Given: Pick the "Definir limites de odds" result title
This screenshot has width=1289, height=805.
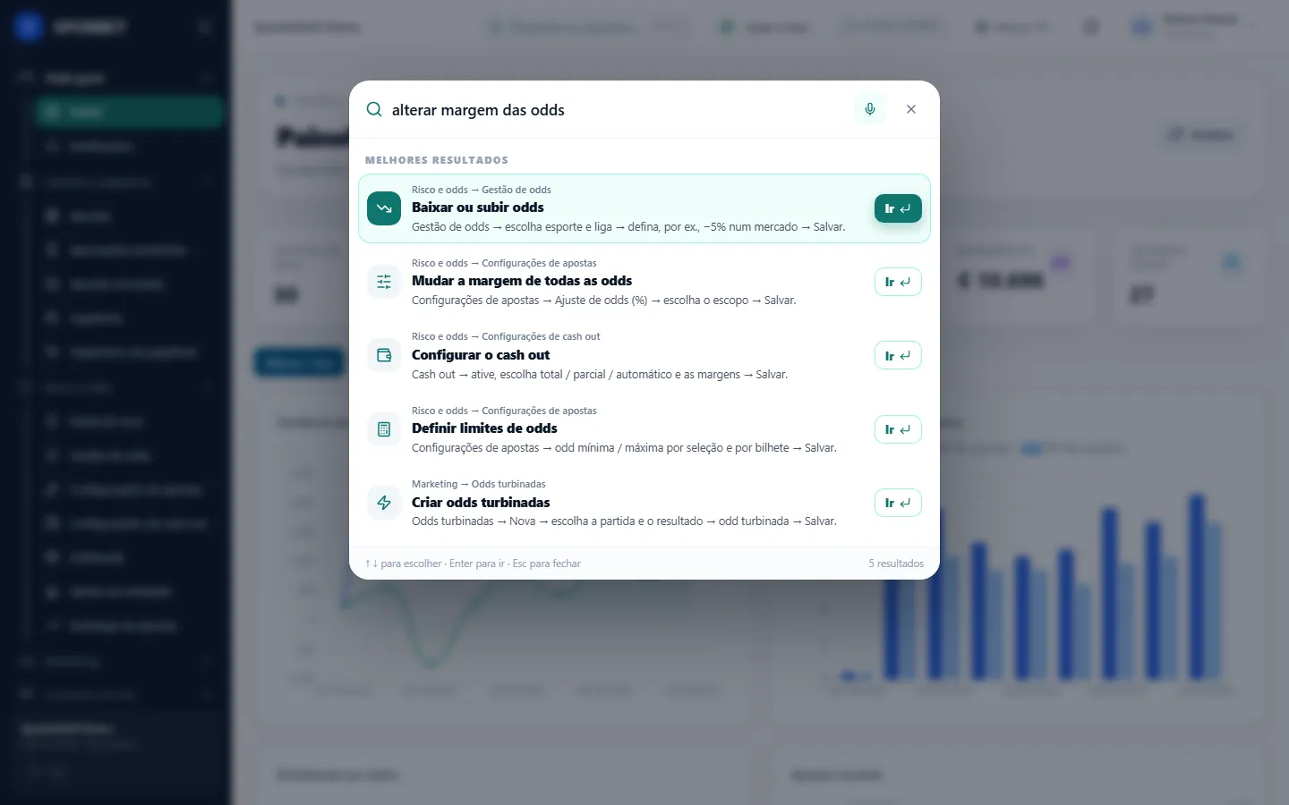Looking at the screenshot, I should [484, 428].
